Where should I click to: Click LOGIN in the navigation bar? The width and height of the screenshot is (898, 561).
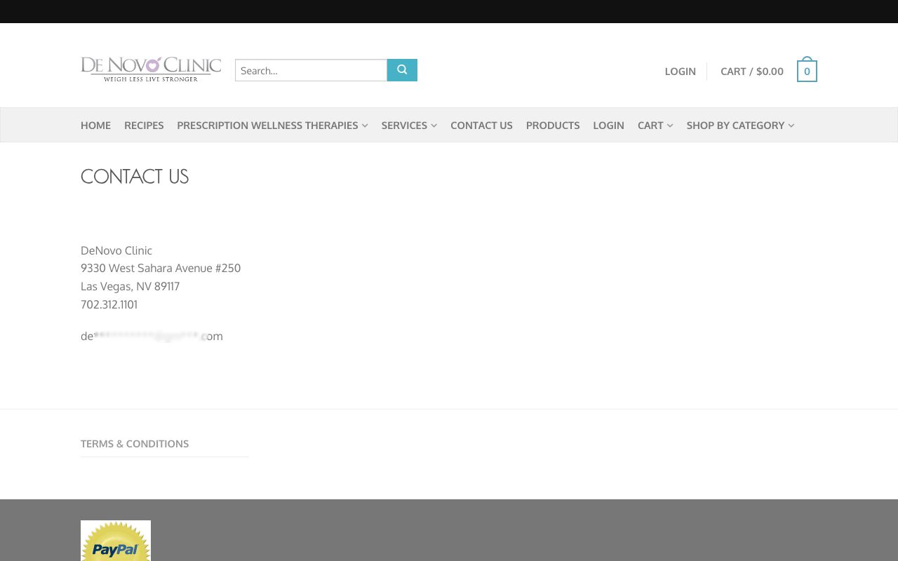(608, 126)
